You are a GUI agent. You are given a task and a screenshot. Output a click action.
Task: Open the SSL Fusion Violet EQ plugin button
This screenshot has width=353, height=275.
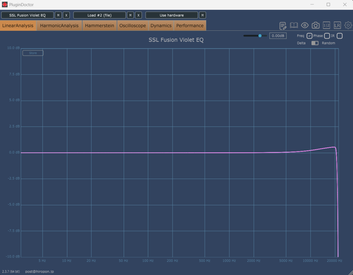[28, 15]
